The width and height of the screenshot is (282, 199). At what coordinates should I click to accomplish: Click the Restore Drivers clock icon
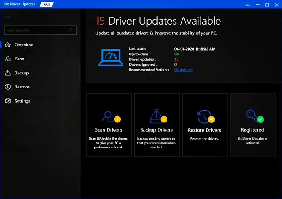click(206, 117)
